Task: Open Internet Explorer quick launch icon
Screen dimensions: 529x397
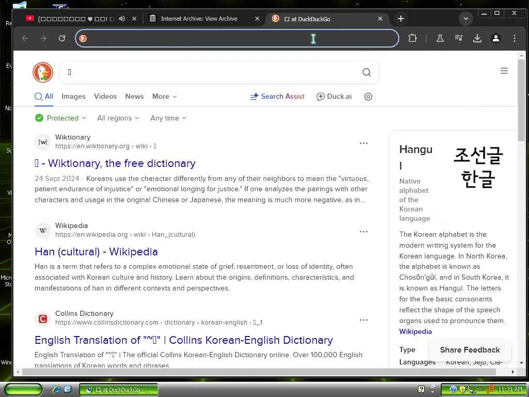Action: pos(56,390)
